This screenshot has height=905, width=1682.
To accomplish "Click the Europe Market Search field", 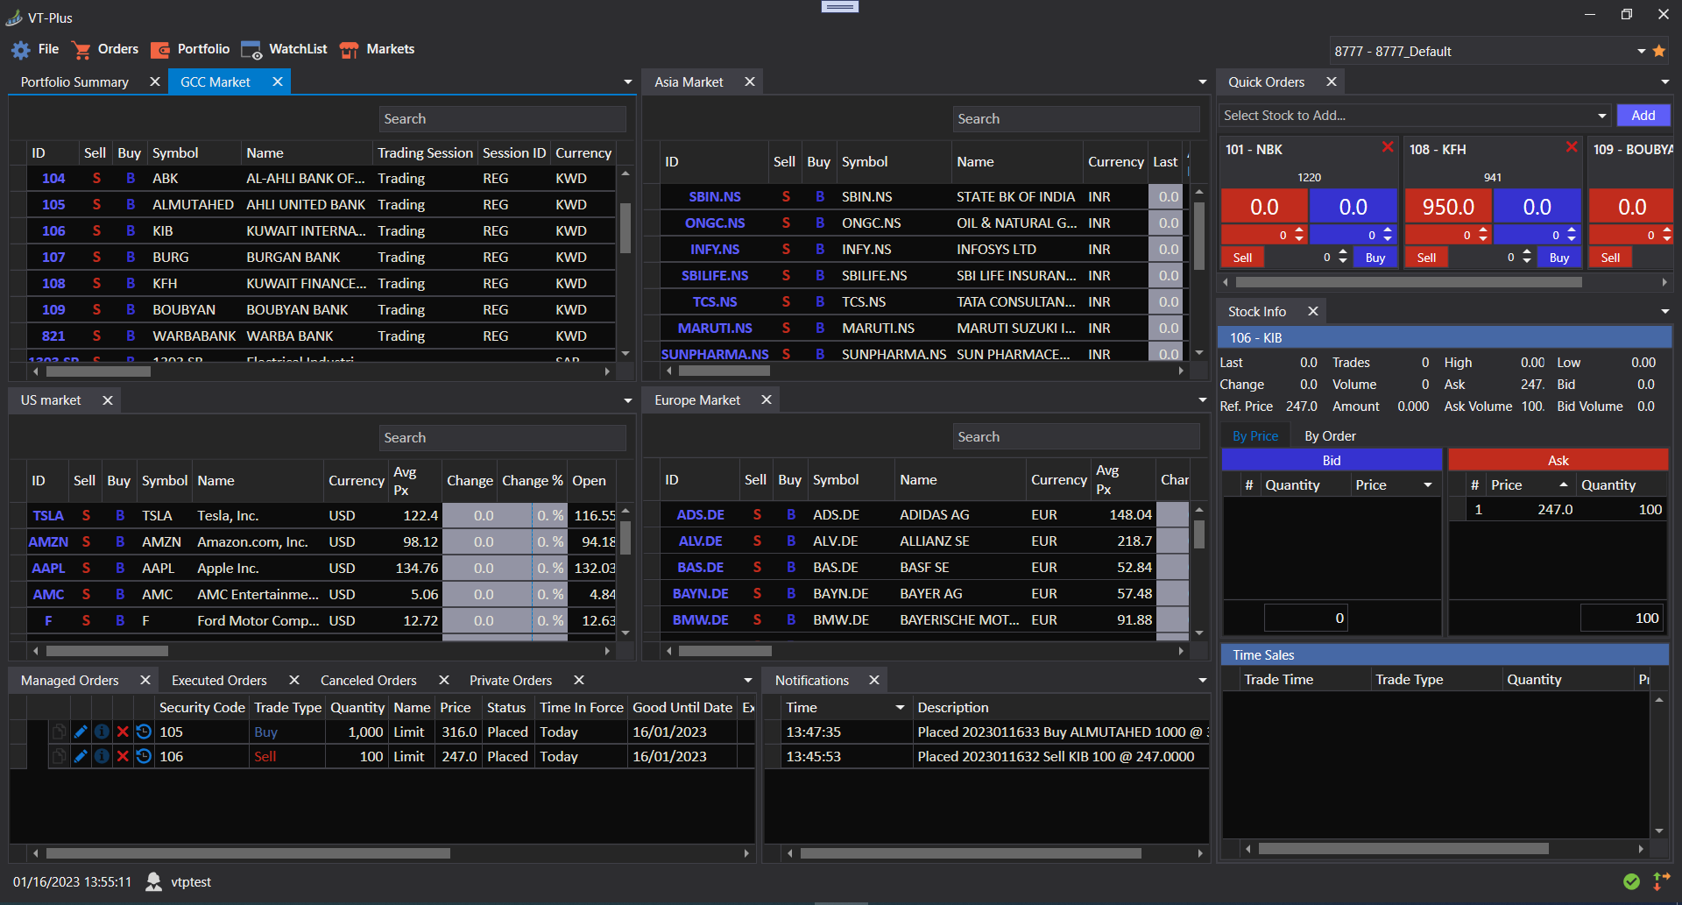I will point(1076,436).
